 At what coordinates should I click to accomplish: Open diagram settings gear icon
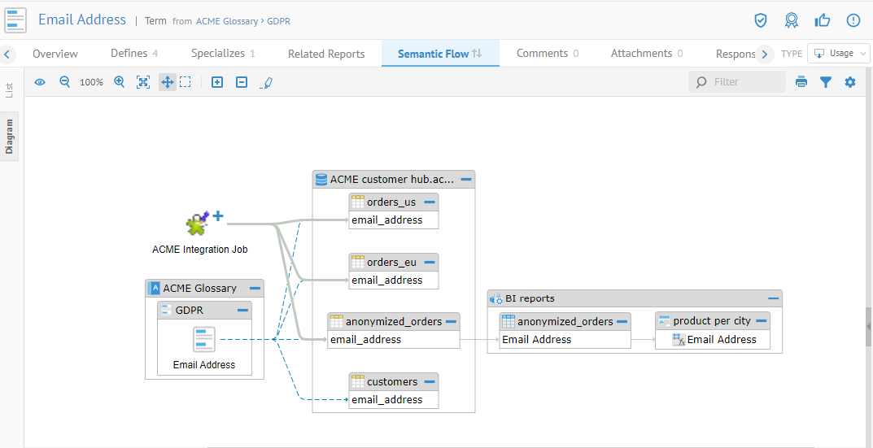(850, 82)
